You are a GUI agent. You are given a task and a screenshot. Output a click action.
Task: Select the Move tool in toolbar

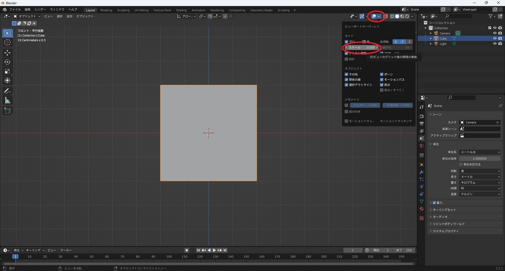[7, 53]
